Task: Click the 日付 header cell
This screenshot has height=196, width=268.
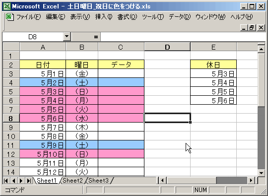Action: click(x=43, y=65)
